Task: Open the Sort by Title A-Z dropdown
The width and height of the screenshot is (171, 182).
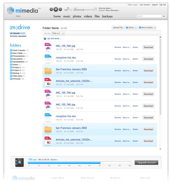Action: pyautogui.click(x=58, y=33)
